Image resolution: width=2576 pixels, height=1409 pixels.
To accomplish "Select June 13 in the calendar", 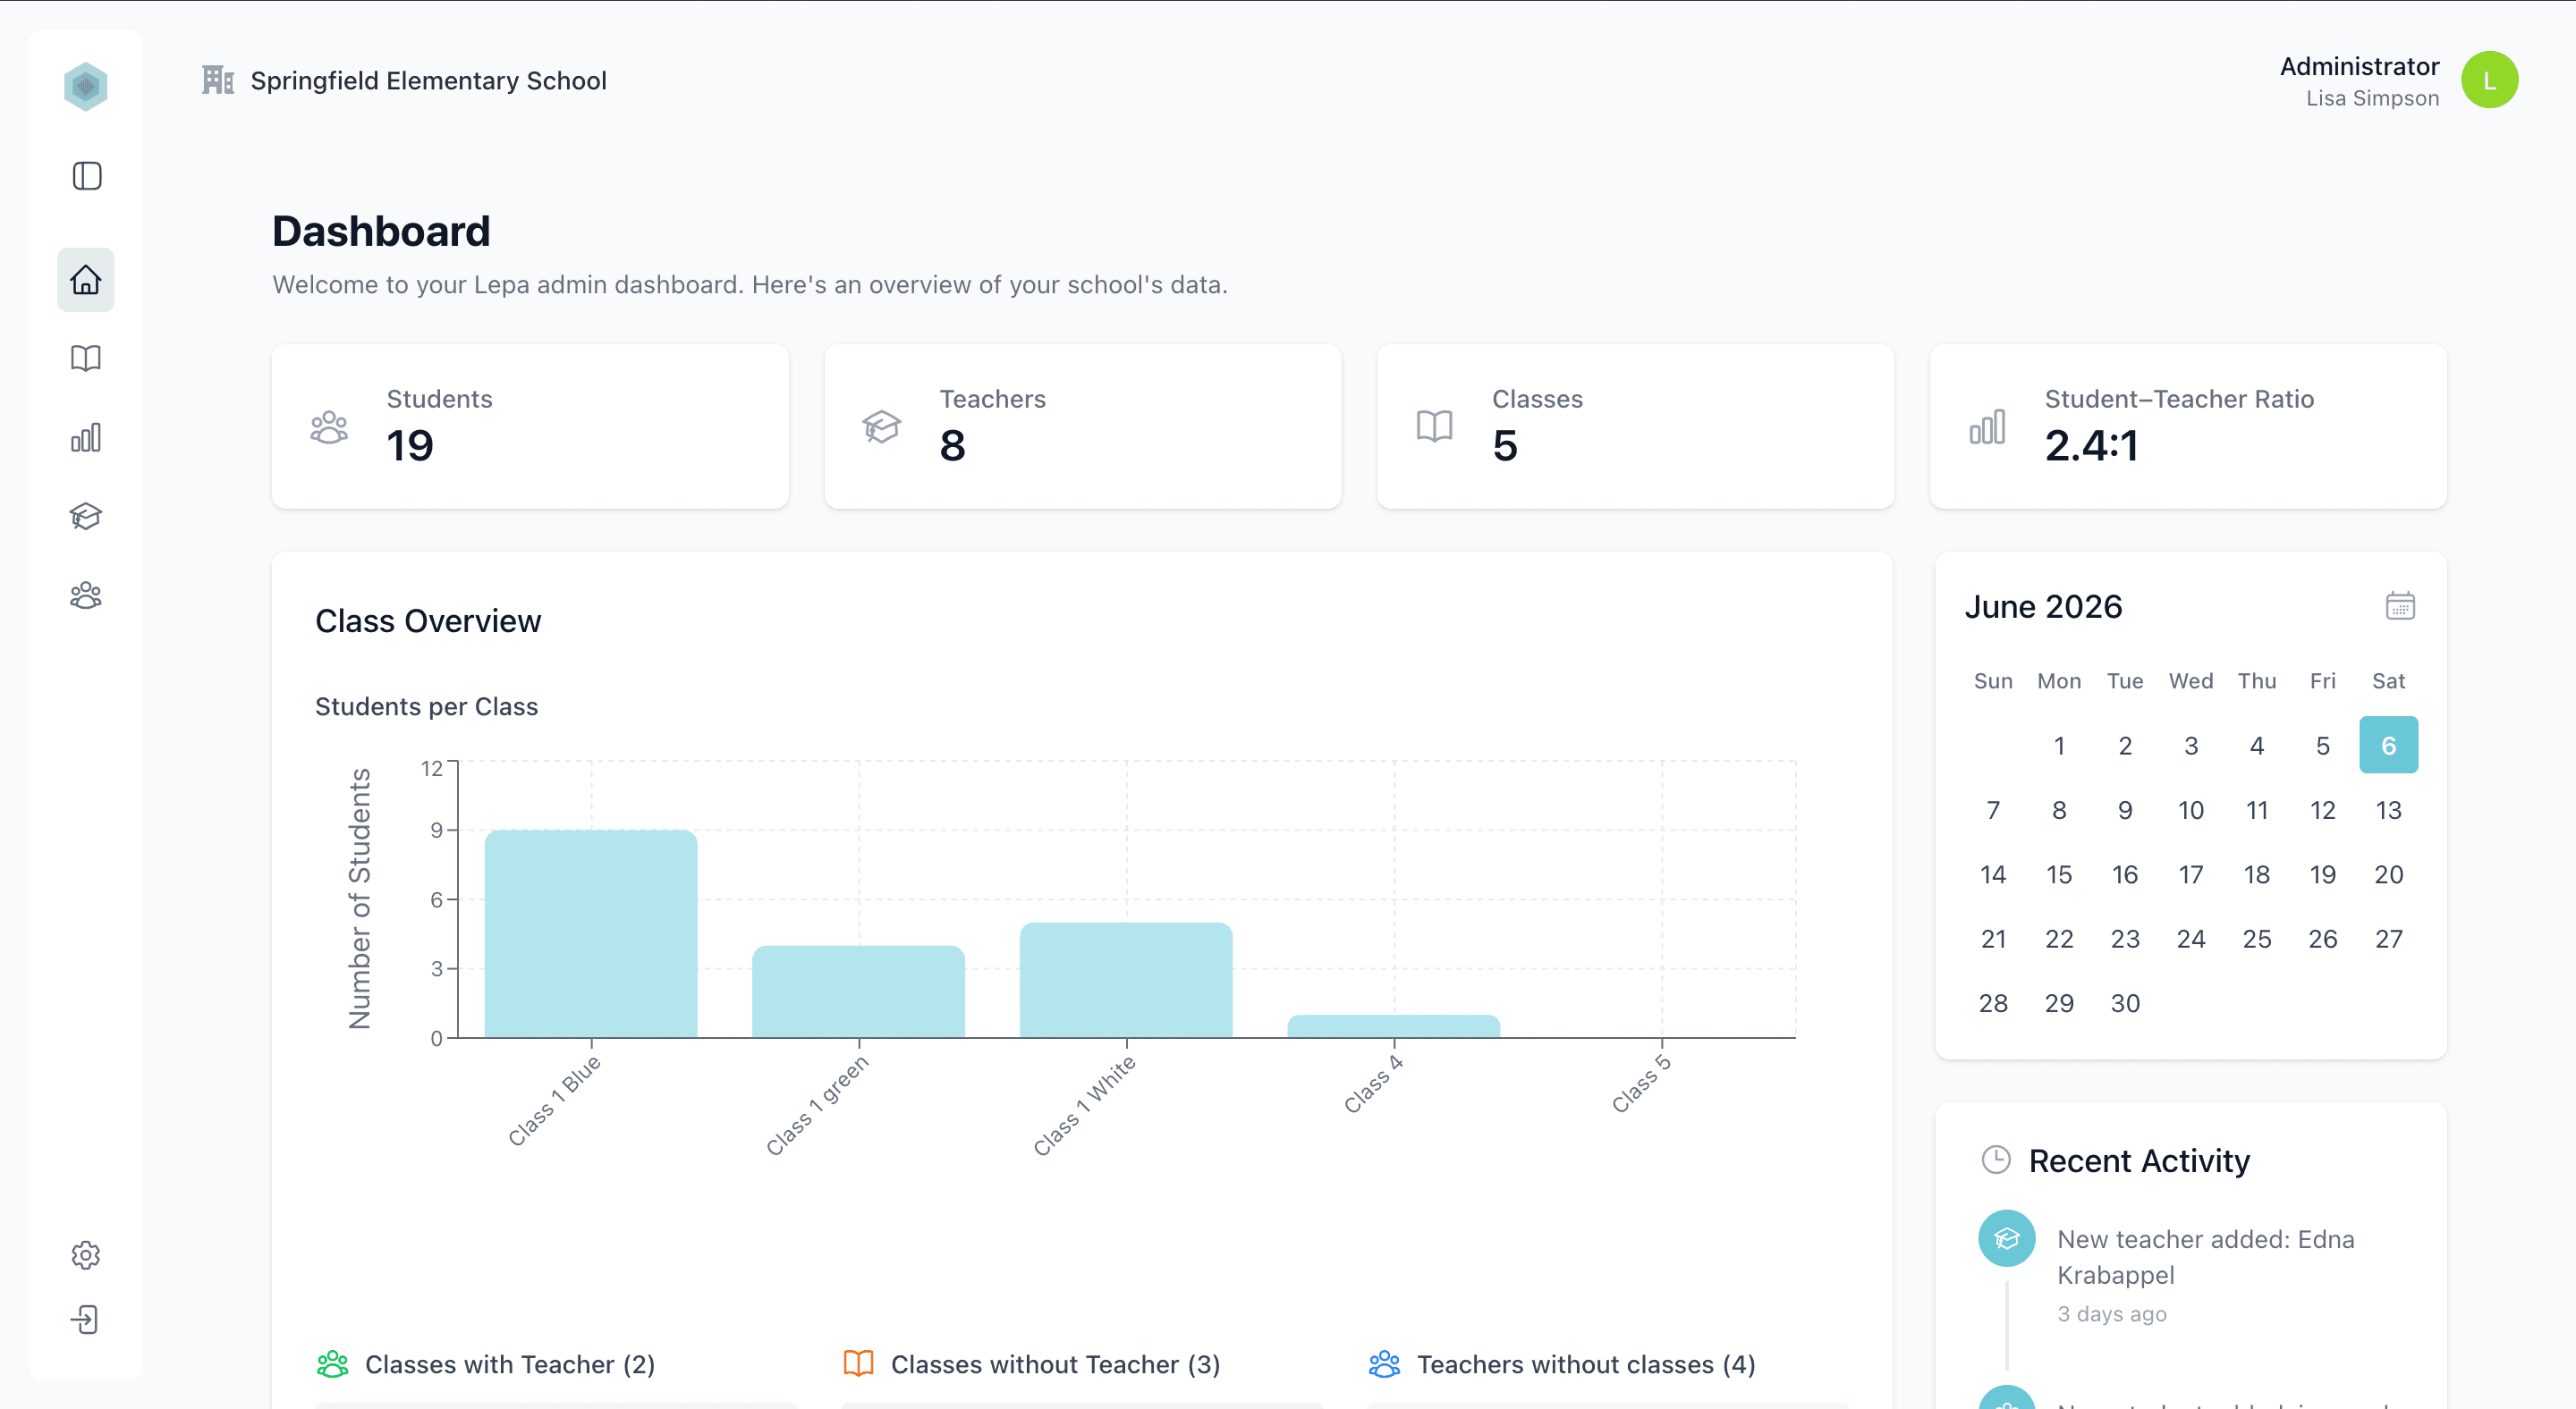I will (x=2388, y=810).
